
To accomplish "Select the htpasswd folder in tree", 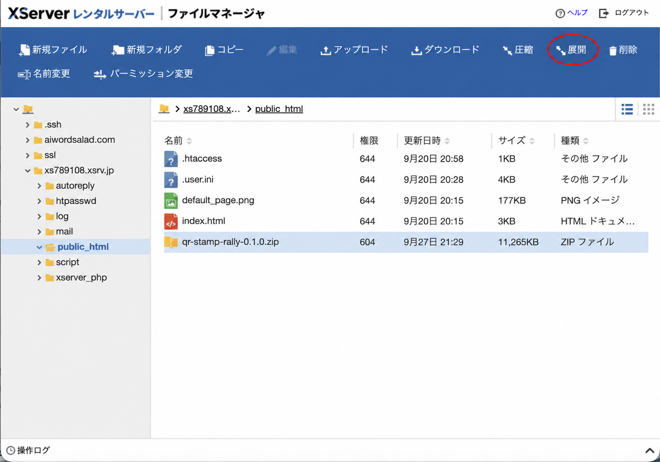I will [x=76, y=201].
